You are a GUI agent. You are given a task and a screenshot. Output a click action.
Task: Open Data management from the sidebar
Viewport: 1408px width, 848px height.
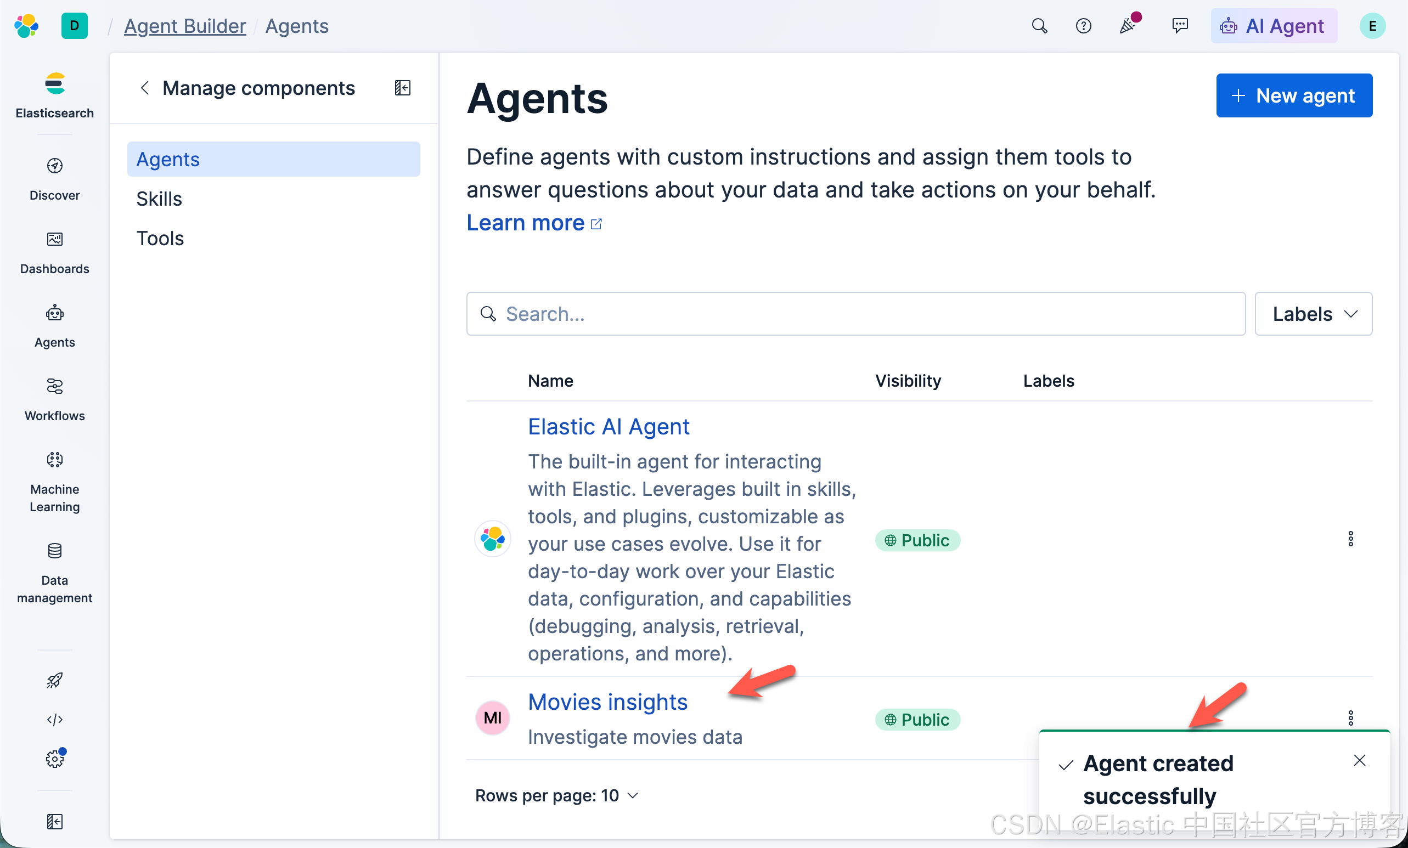[x=55, y=573]
